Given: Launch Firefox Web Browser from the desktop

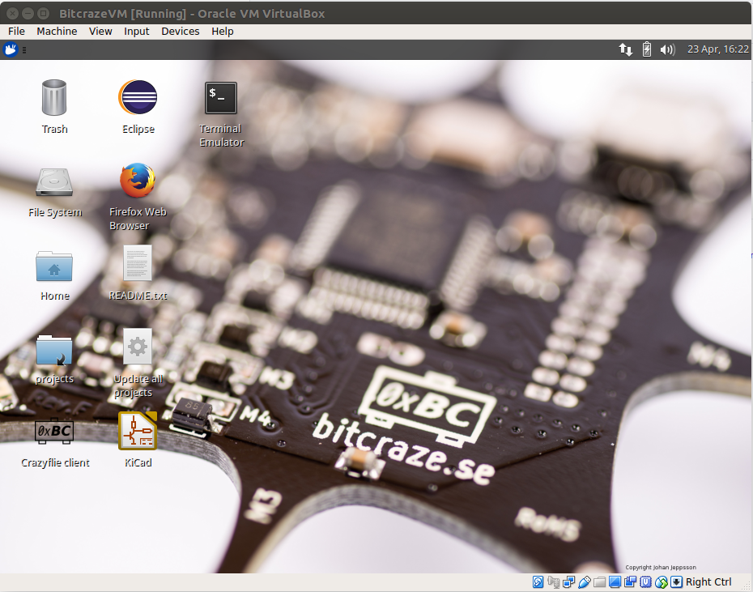Looking at the screenshot, I should tap(138, 181).
